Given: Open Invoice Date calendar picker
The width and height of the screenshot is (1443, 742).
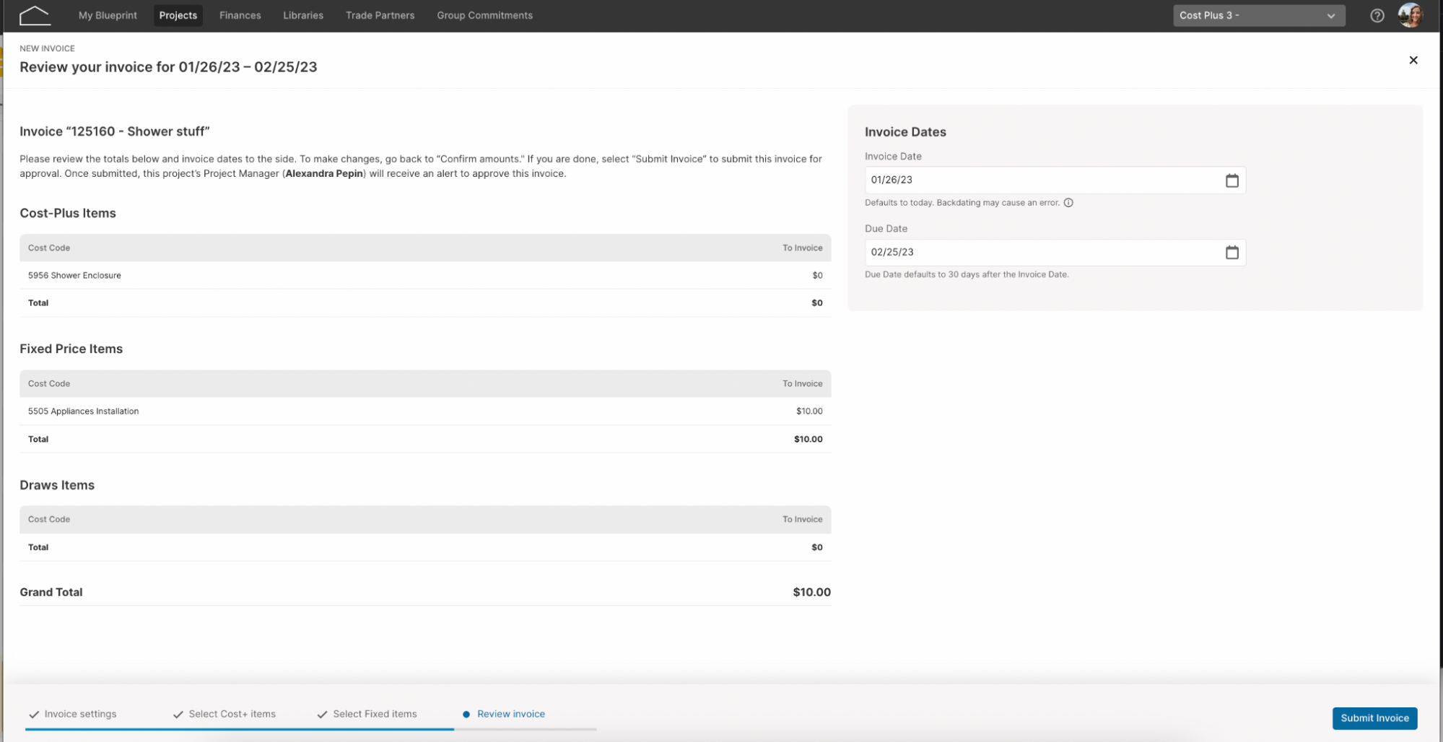Looking at the screenshot, I should click(1232, 180).
